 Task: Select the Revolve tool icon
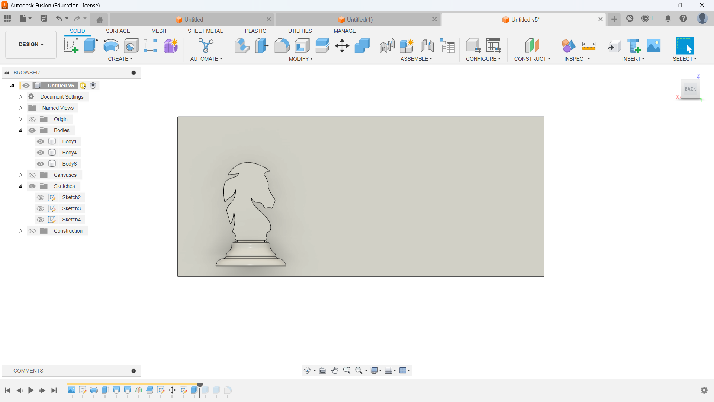111,46
